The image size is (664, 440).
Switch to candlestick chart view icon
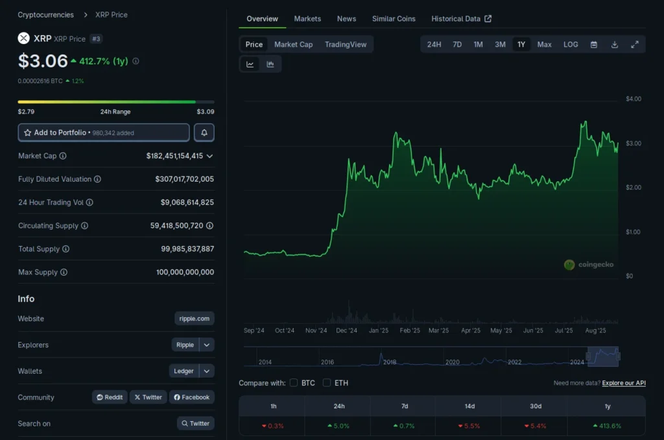point(270,64)
